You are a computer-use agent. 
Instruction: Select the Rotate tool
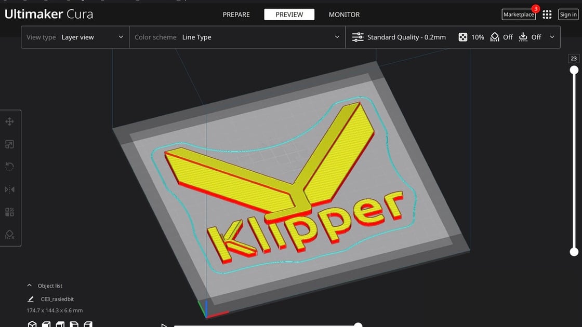tap(9, 166)
